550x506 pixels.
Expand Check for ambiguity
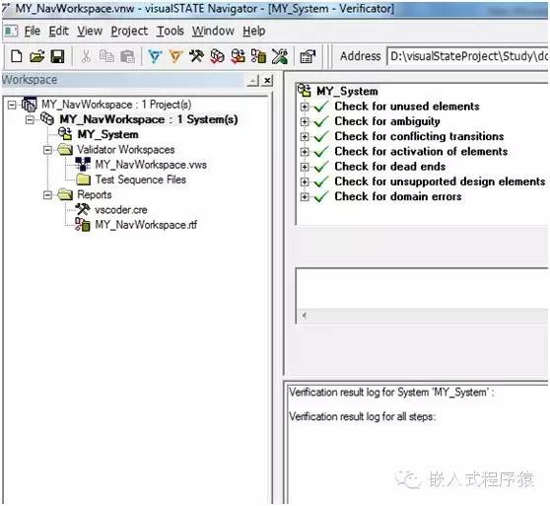(x=305, y=121)
